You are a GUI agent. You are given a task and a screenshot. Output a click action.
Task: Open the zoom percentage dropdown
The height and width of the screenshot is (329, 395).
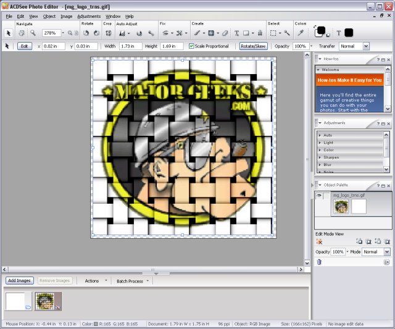pos(62,33)
